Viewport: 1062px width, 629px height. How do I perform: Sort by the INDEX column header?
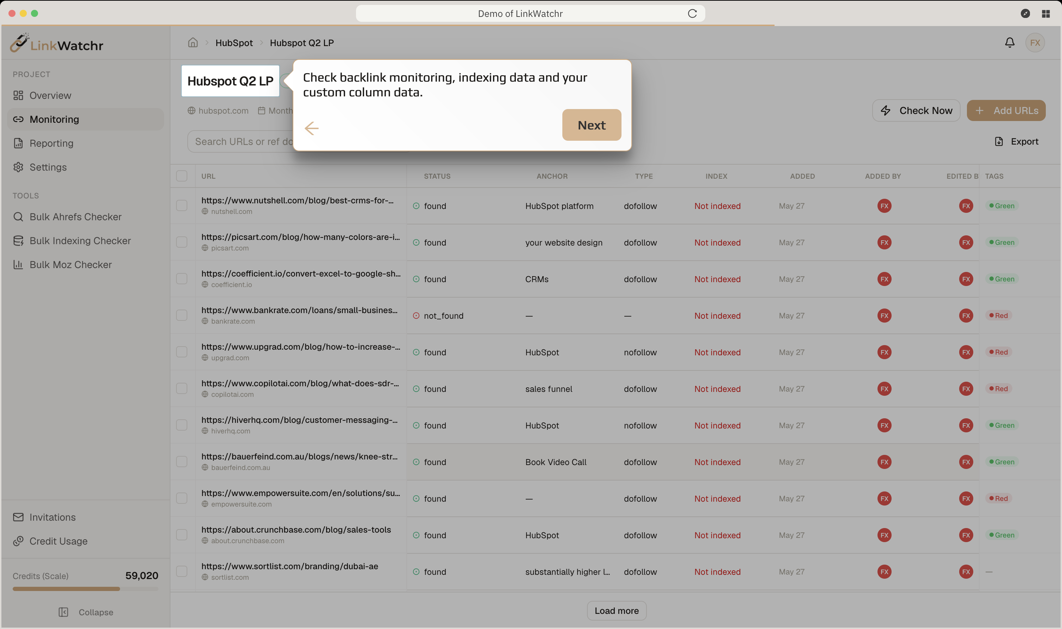(x=716, y=176)
